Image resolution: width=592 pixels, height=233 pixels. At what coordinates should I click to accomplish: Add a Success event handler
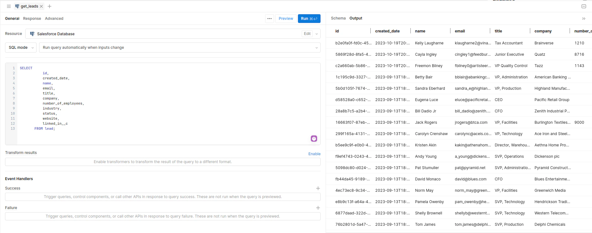(318, 188)
